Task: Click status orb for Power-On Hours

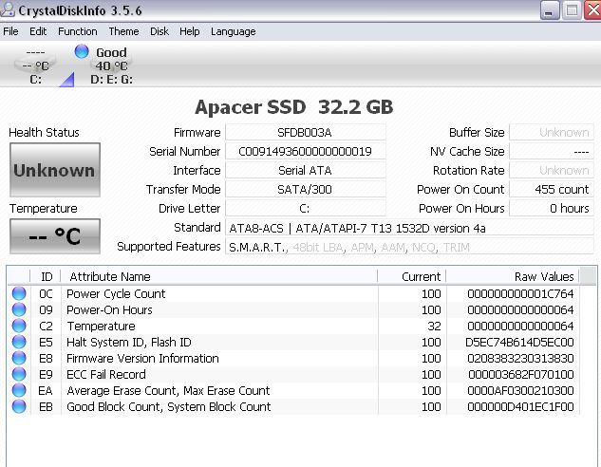Action: pyautogui.click(x=19, y=309)
